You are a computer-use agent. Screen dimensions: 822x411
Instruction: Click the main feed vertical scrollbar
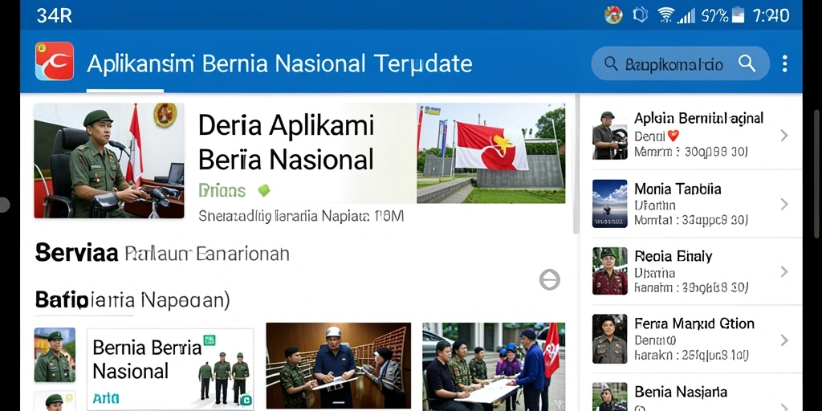576,164
